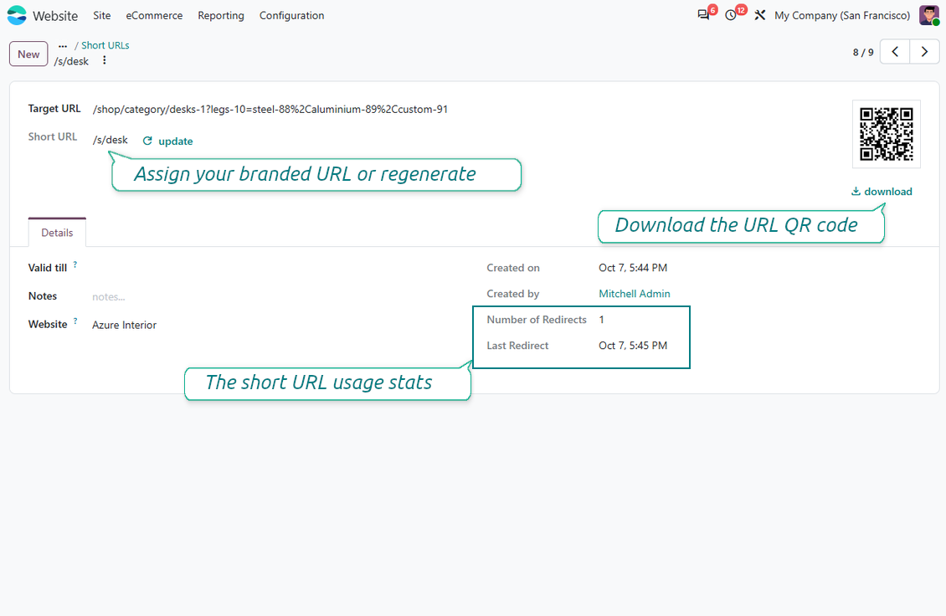
Task: Open Mitchell Admin user link
Action: coord(634,294)
